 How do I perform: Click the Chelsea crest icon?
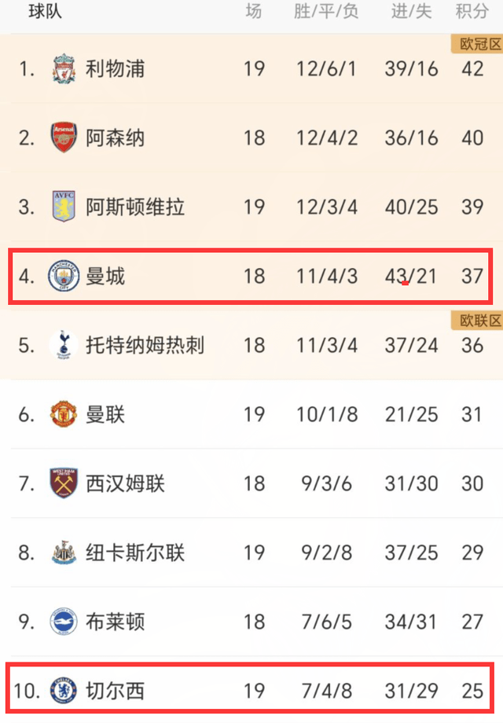pyautogui.click(x=63, y=691)
